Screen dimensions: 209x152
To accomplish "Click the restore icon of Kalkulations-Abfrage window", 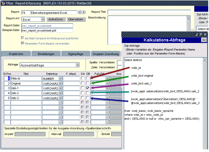I will click(x=201, y=34).
